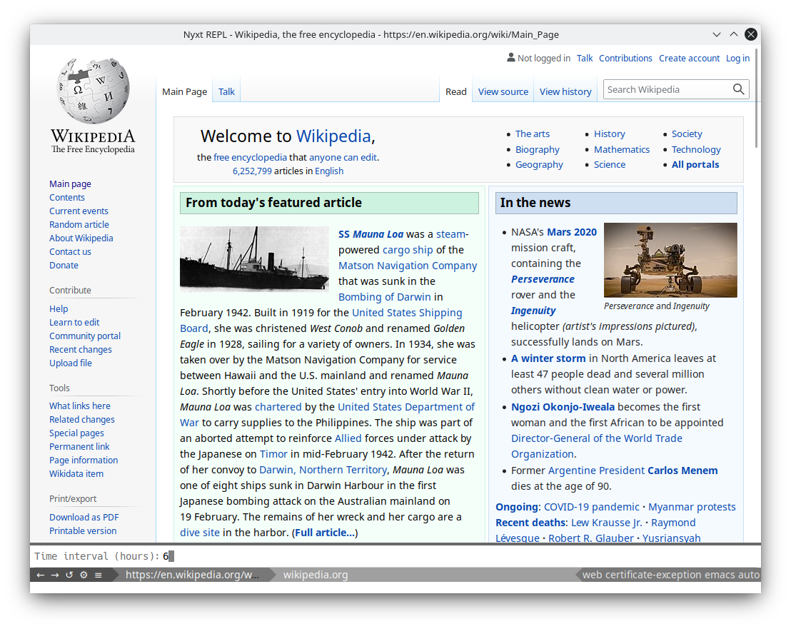Open the Wikidata item link
The height and width of the screenshot is (629, 791).
76,474
